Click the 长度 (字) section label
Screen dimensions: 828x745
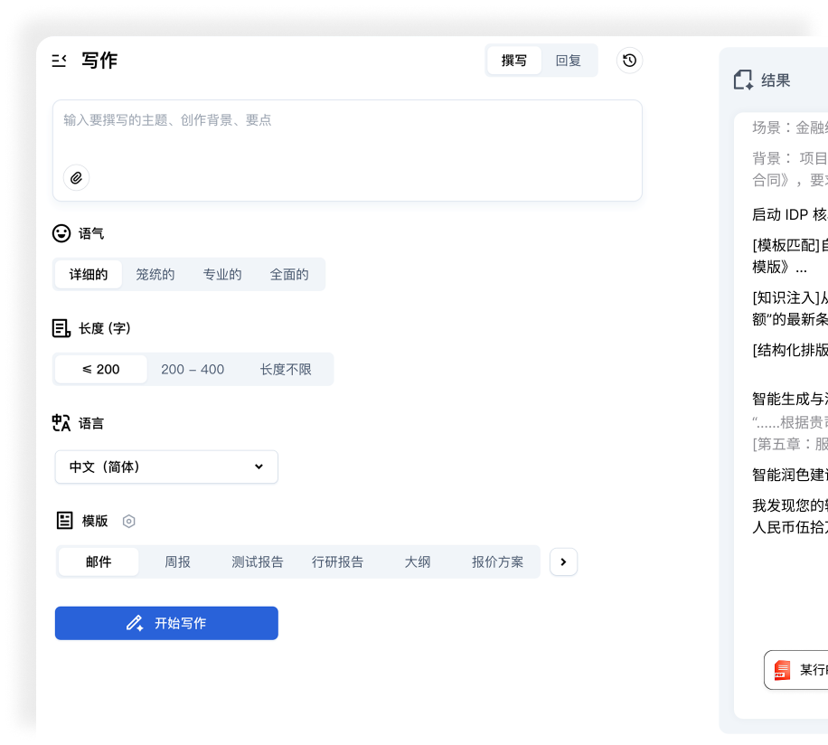(105, 328)
